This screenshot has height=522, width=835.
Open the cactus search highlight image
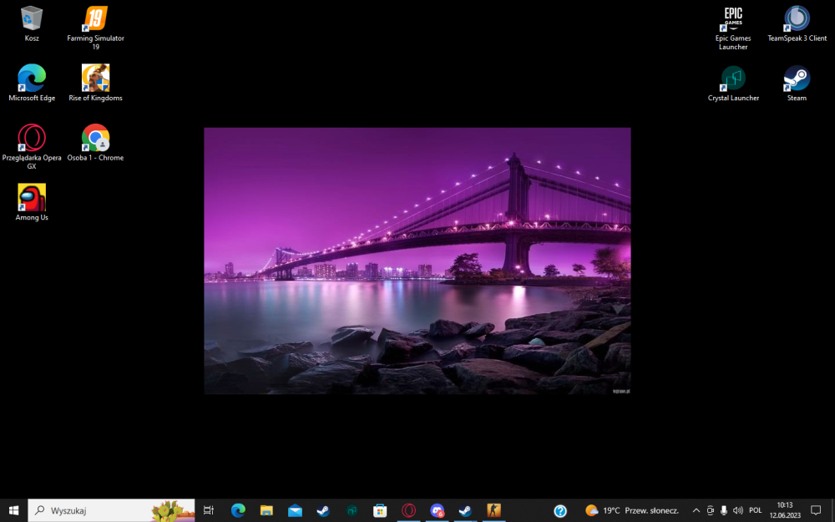[173, 510]
